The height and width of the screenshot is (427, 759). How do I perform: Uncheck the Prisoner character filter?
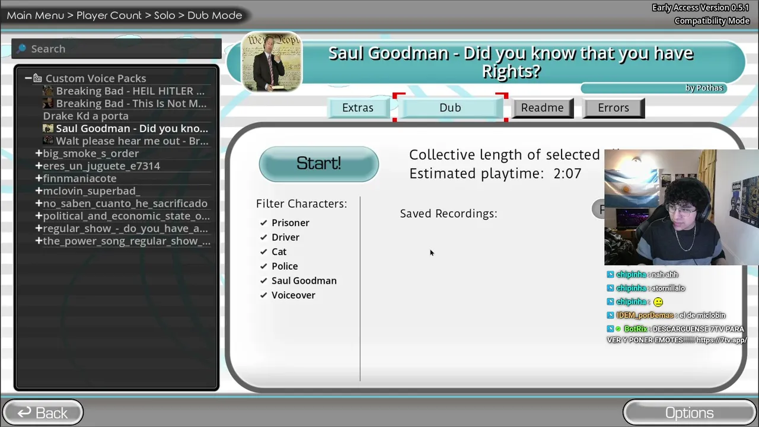point(263,222)
